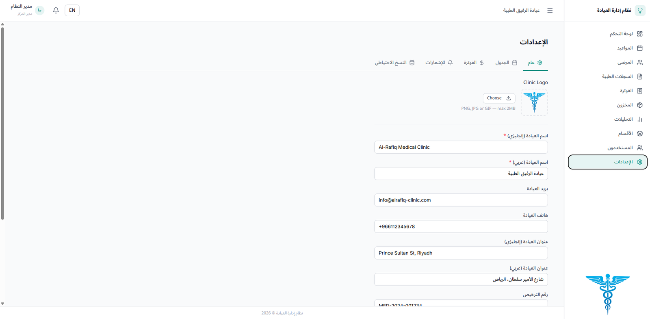This screenshot has width=650, height=319.
Task: Open medical records السجلات الطبية icon
Action: point(639,76)
